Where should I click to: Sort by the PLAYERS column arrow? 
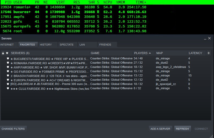point(150,53)
